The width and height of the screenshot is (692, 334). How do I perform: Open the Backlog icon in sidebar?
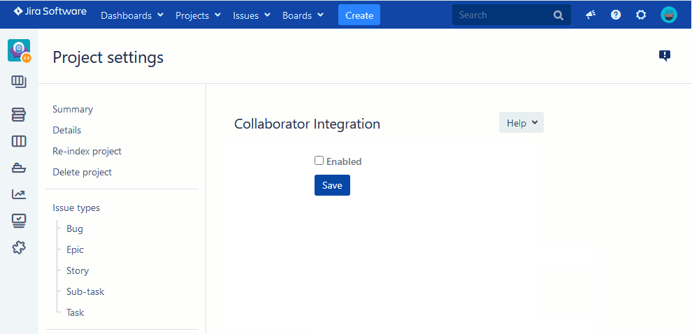point(19,115)
